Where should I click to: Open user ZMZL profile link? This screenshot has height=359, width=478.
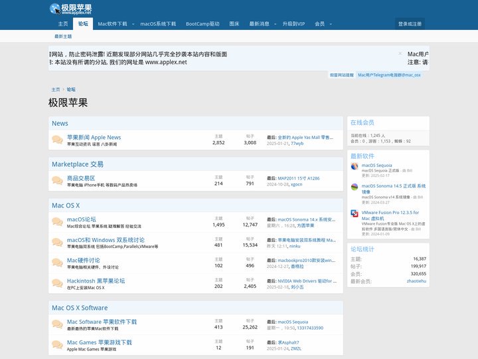coord(296,348)
